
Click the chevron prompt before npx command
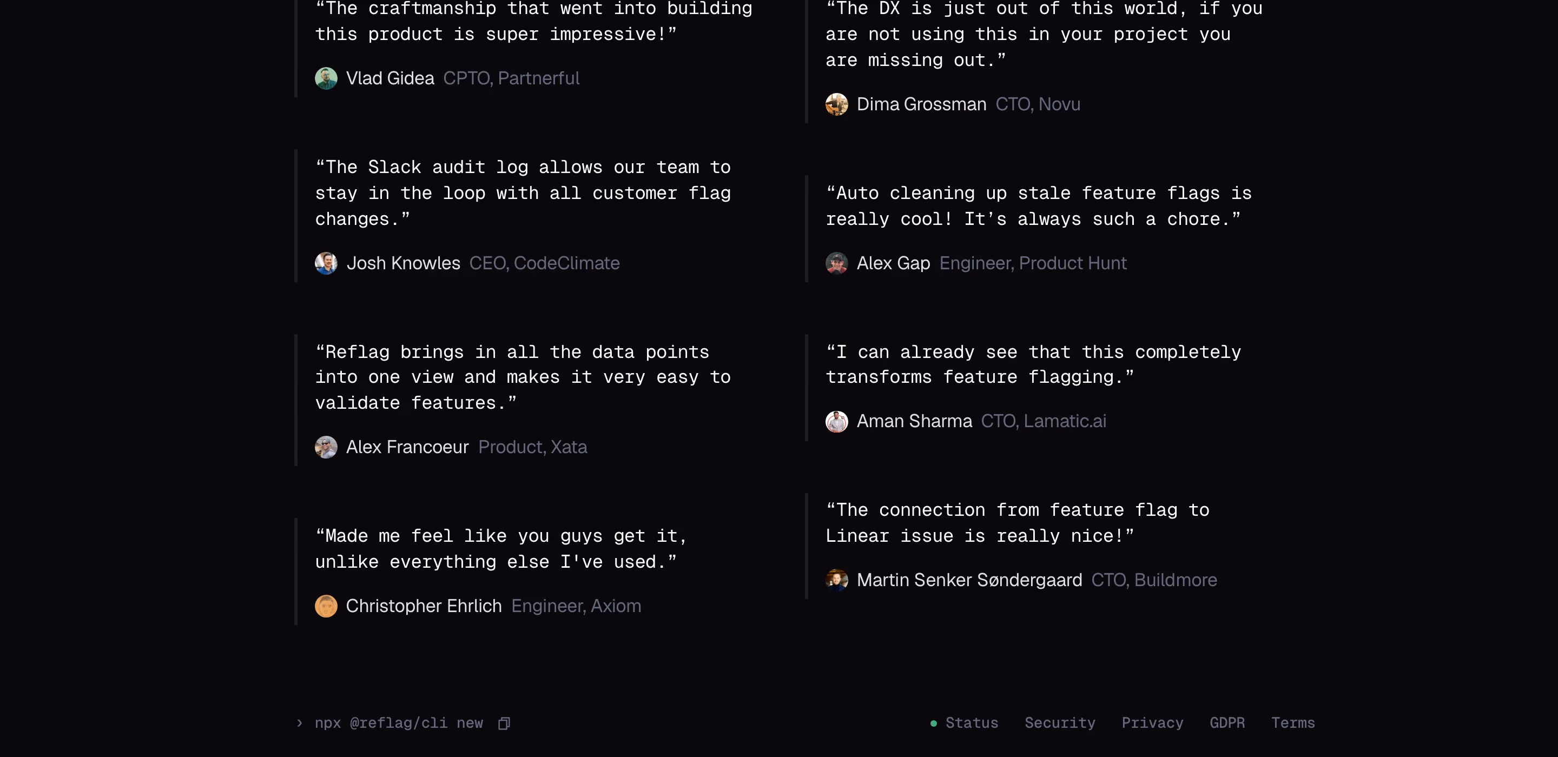tap(299, 723)
